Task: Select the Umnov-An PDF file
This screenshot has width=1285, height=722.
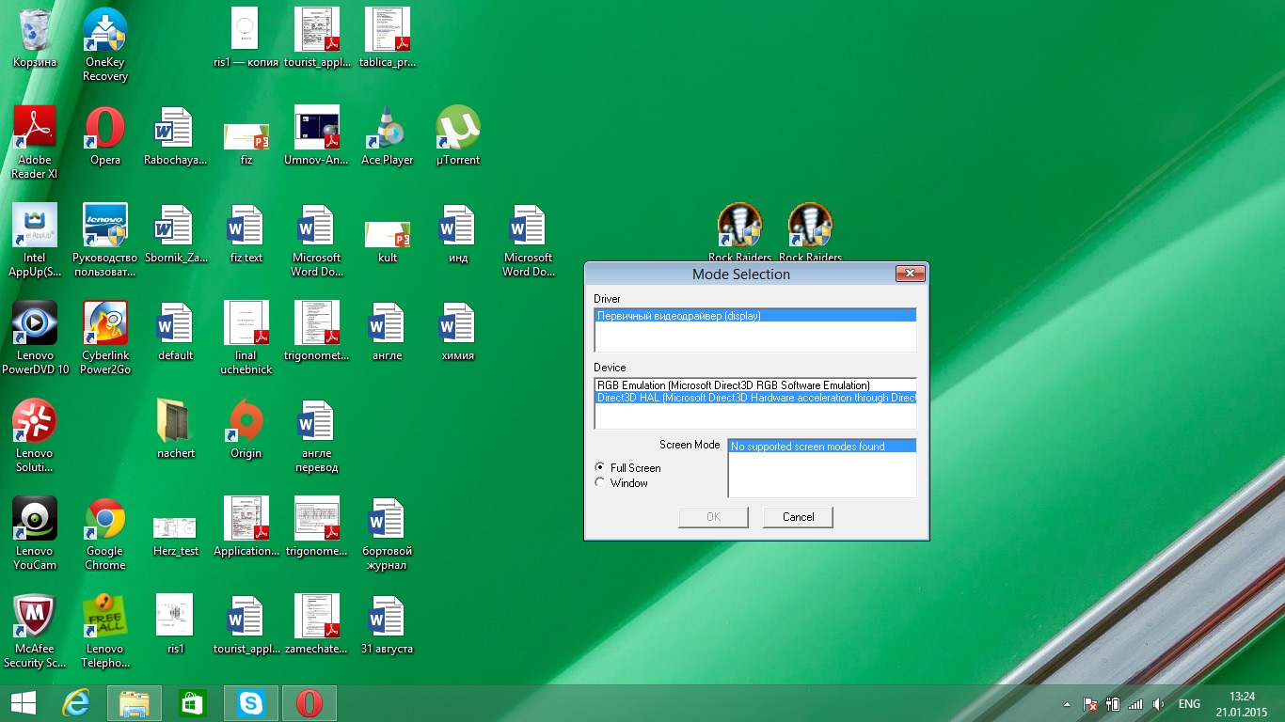Action: [317, 135]
